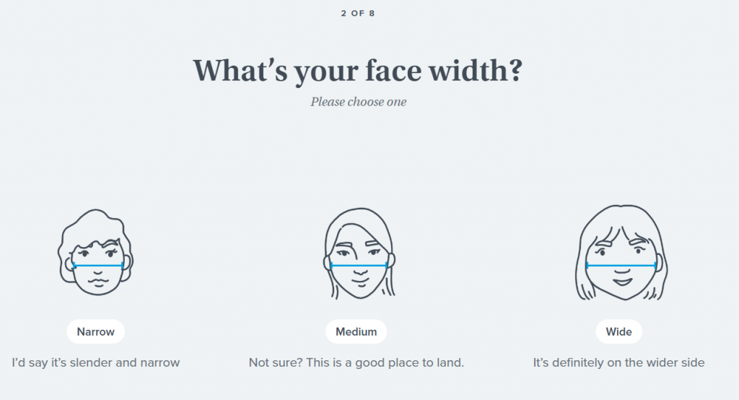The width and height of the screenshot is (739, 400).
Task: Click "It's definitely on the wider side" caption
Action: (x=618, y=362)
